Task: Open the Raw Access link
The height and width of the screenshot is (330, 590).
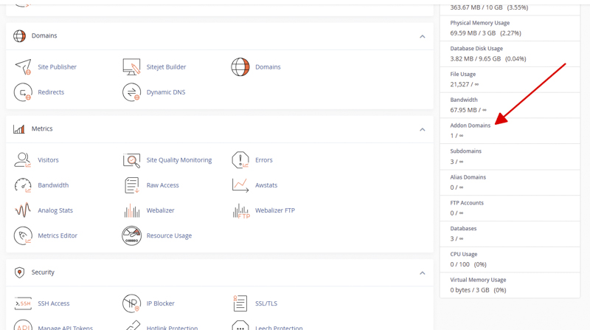Action: 162,185
